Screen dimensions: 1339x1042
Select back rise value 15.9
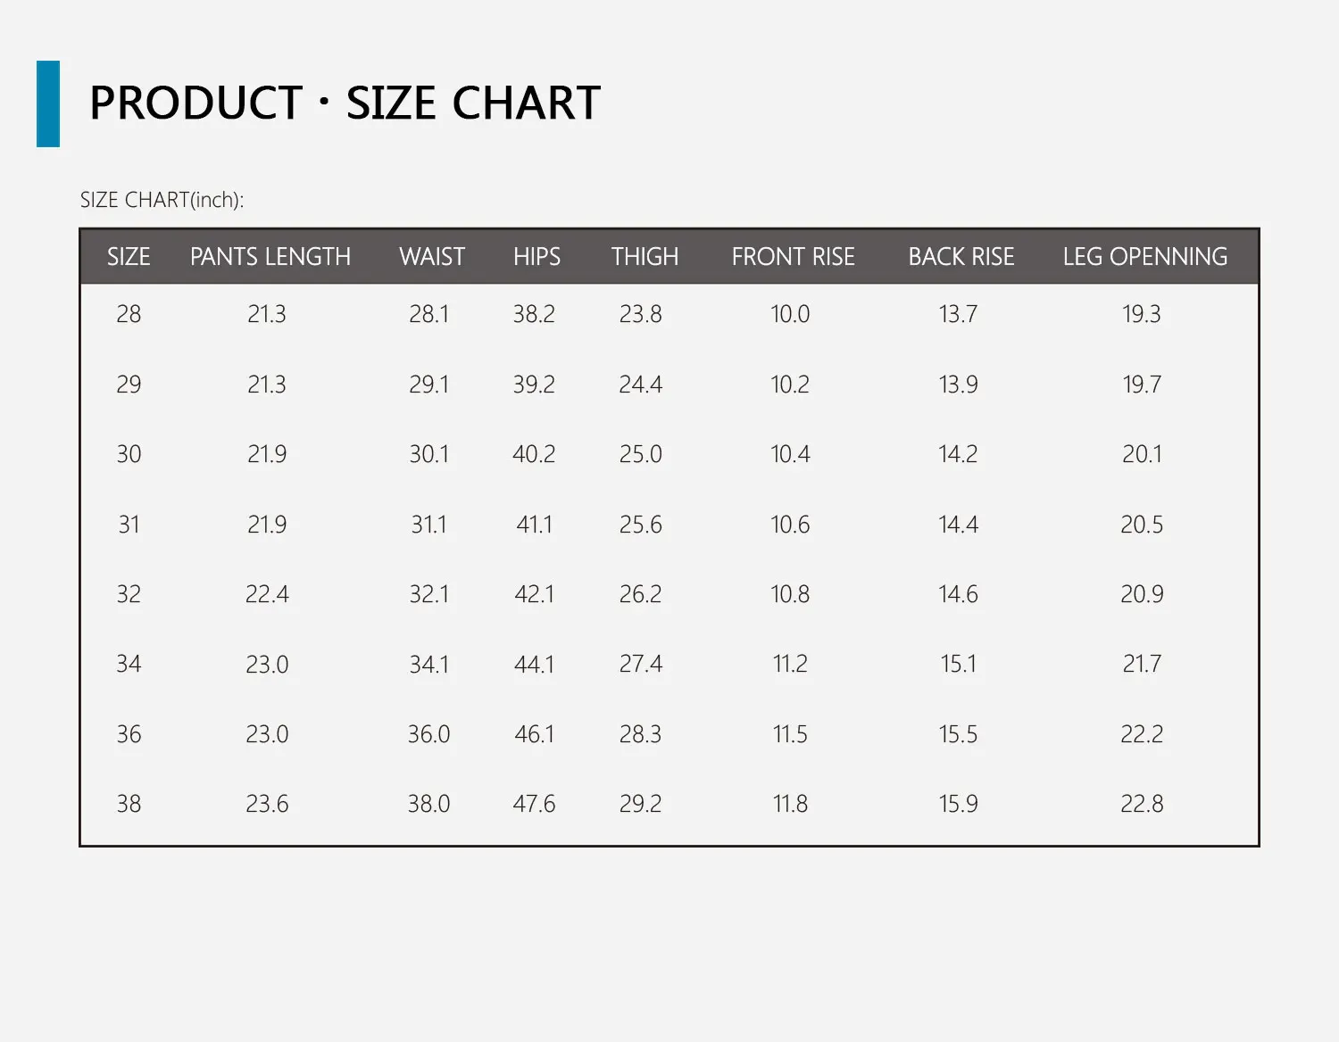coord(958,804)
